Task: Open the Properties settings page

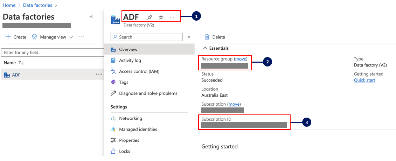Action: (129, 140)
